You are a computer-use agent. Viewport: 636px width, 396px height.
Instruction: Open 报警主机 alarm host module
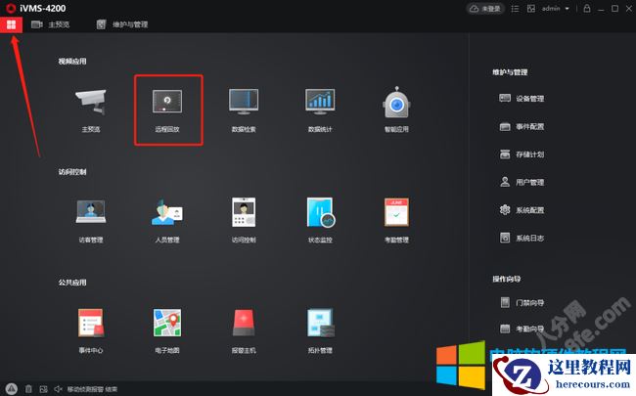[244, 331]
